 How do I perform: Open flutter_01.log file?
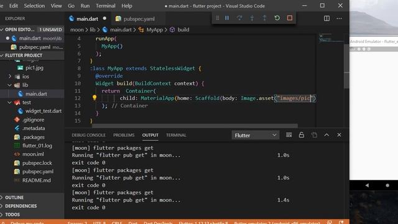pyautogui.click(x=37, y=146)
